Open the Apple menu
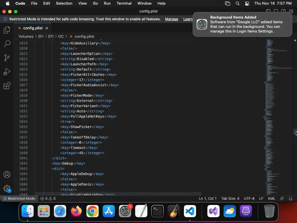This screenshot has height=223, width=297. (x=8, y=3)
